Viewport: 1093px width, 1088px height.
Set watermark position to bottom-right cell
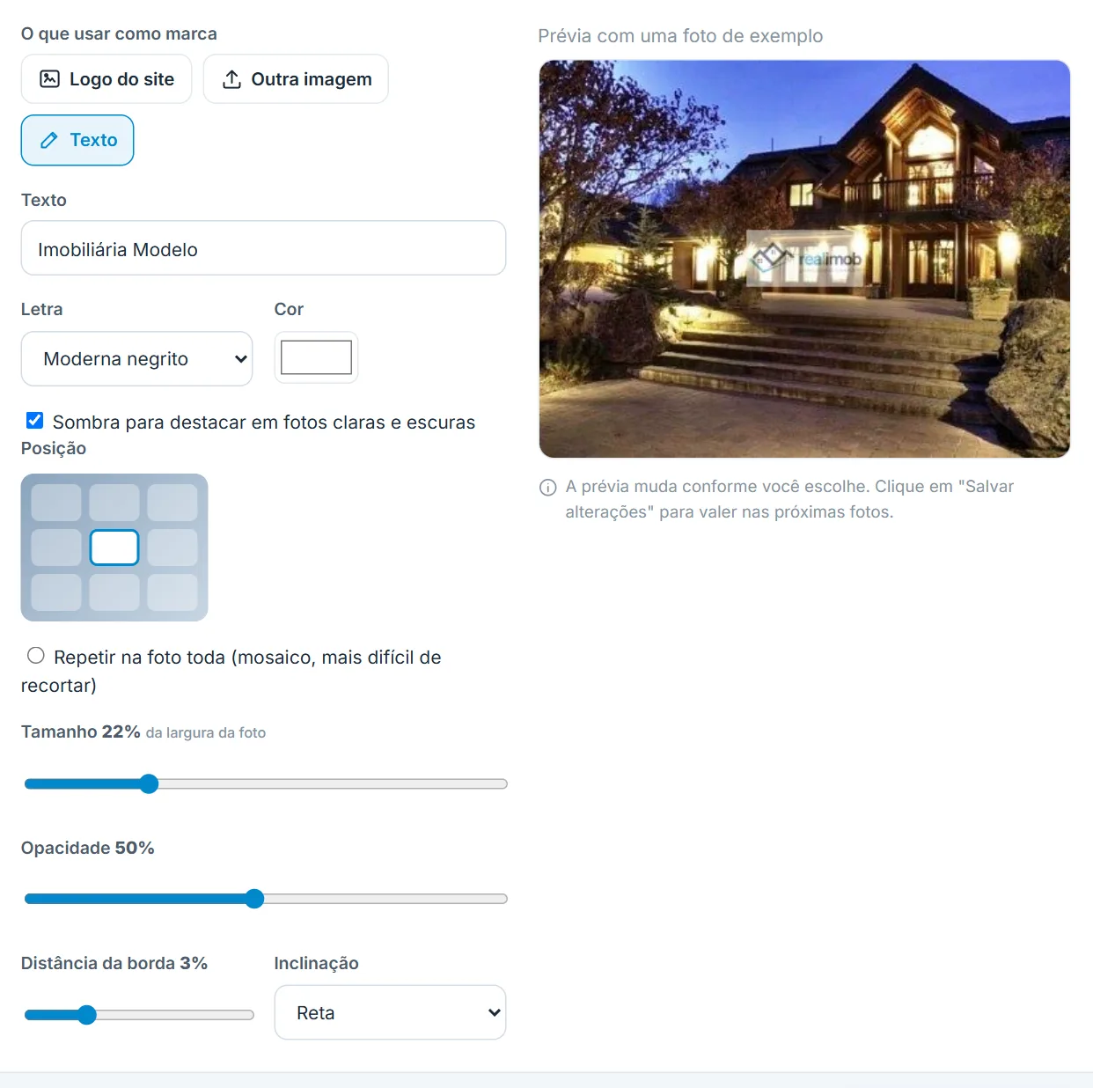tap(172, 592)
